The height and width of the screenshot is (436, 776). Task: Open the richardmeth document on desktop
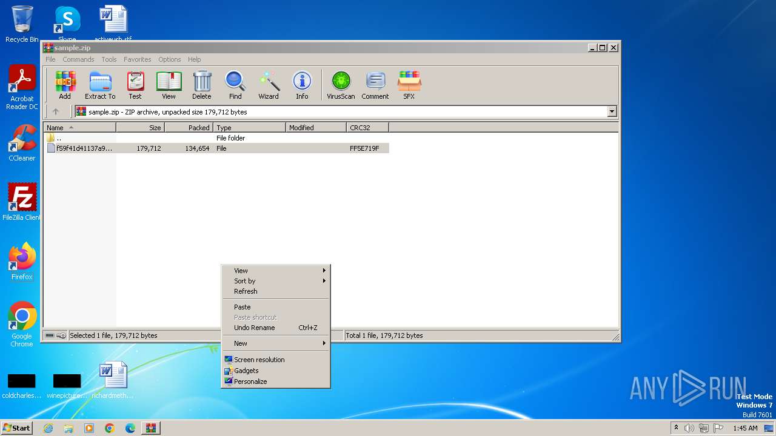tap(113, 380)
